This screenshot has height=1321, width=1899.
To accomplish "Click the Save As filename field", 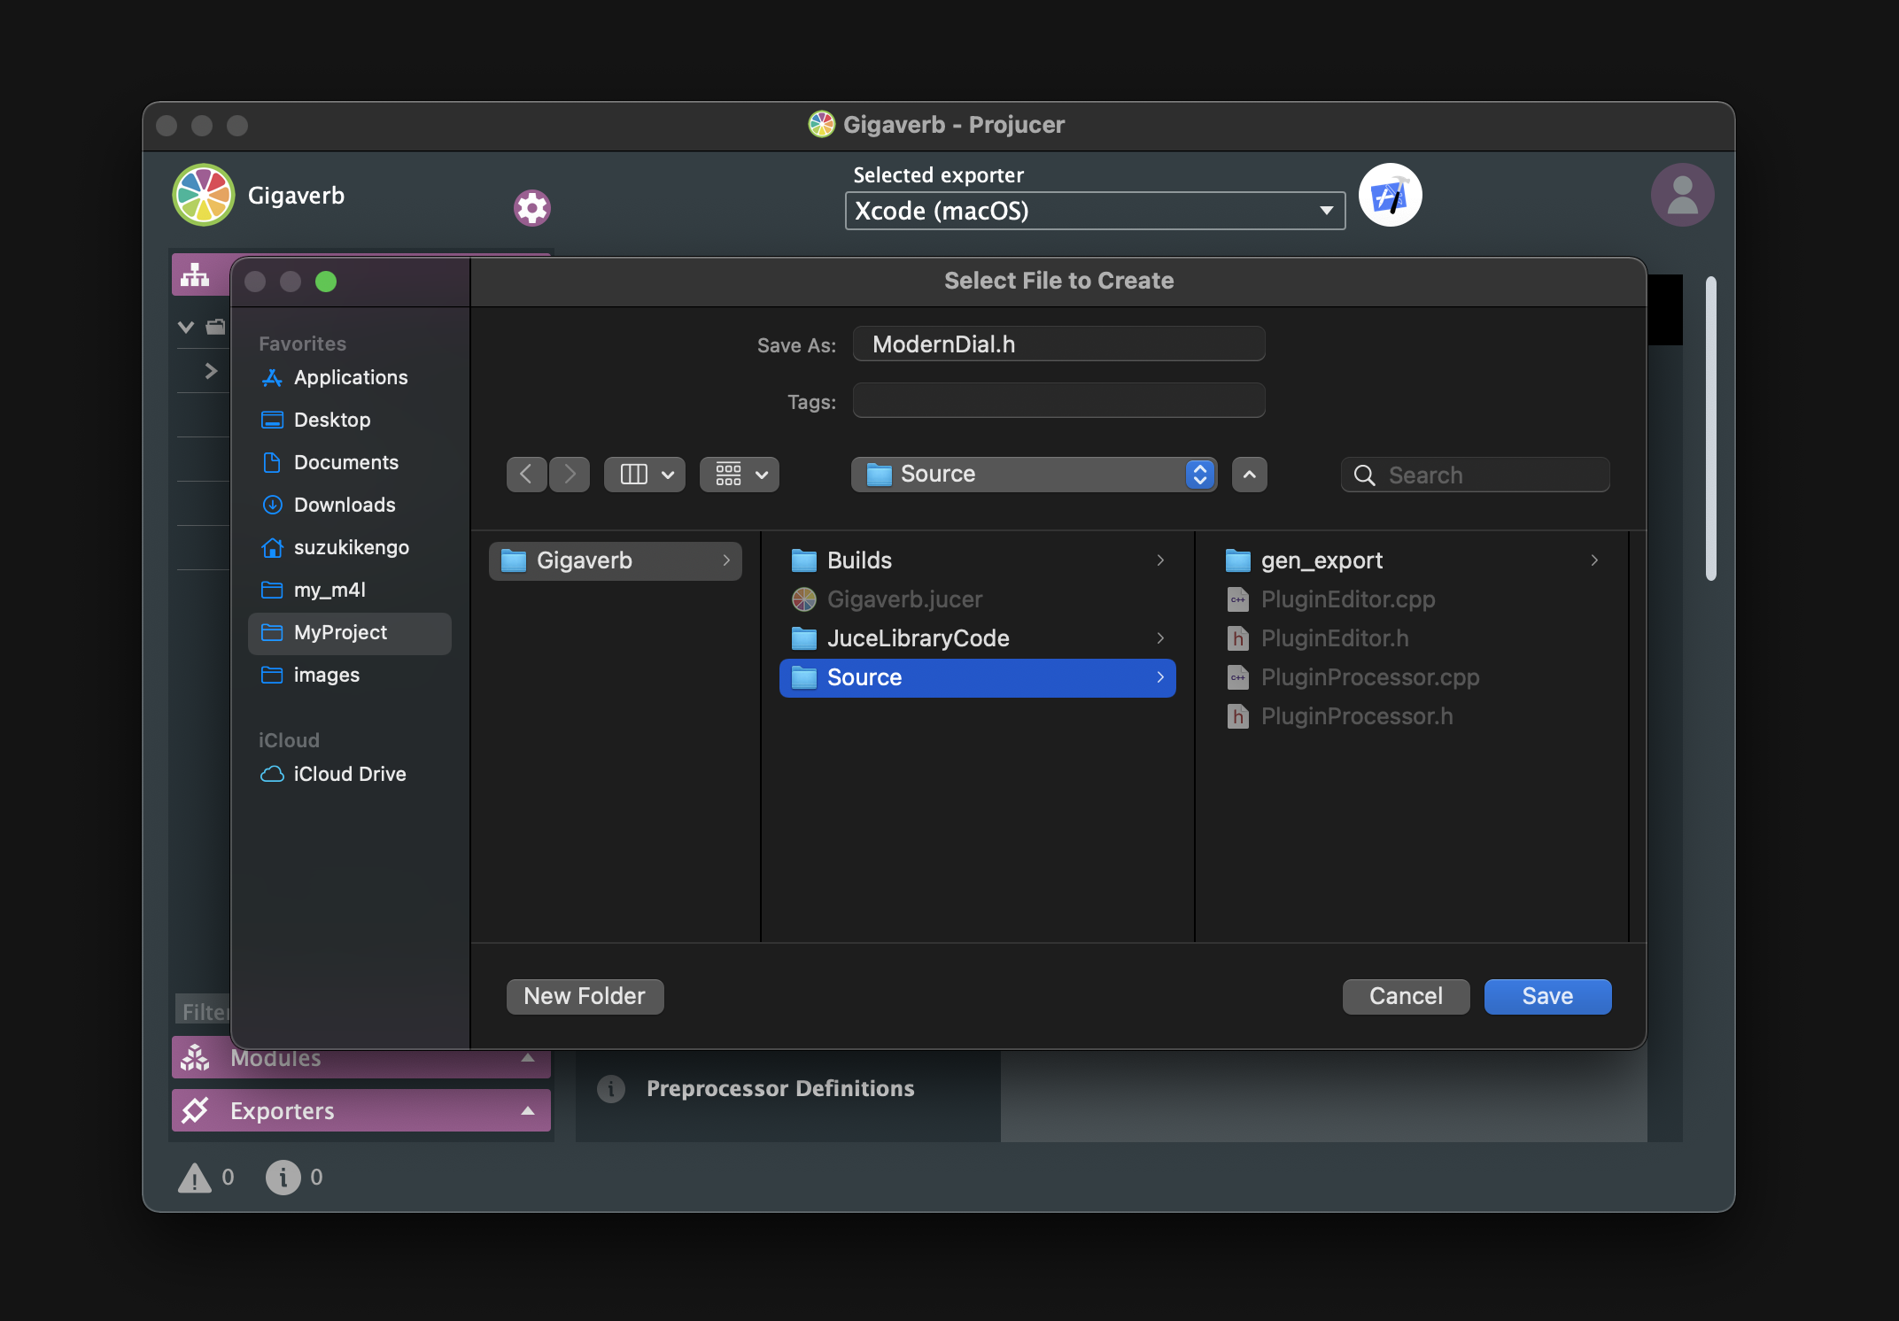I will coord(1058,344).
